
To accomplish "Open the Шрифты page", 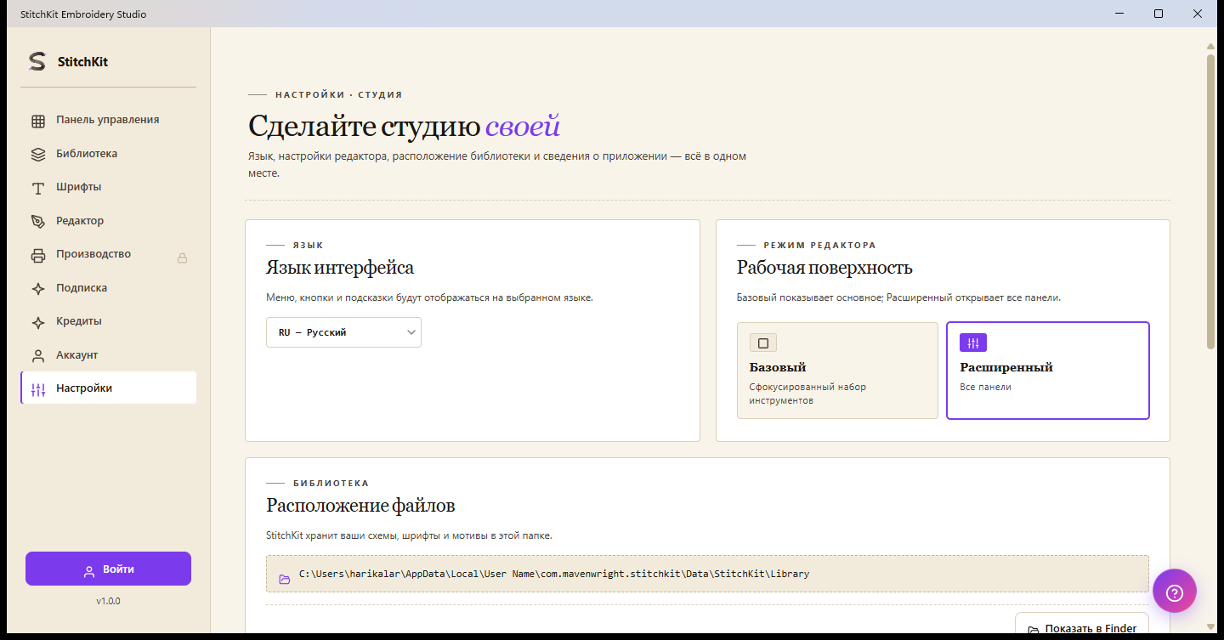I will point(109,187).
